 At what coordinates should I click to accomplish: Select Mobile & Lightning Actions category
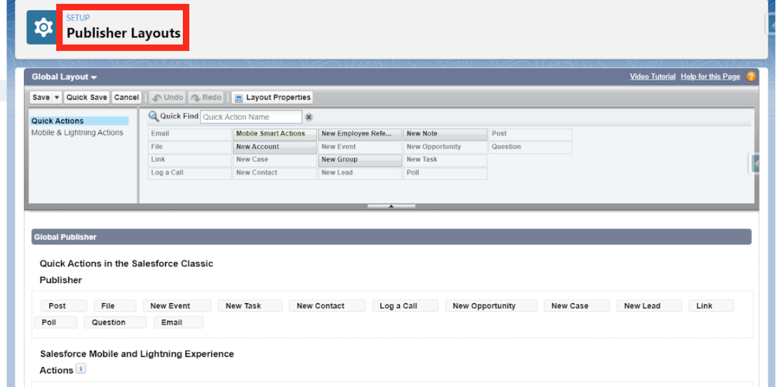tap(78, 132)
